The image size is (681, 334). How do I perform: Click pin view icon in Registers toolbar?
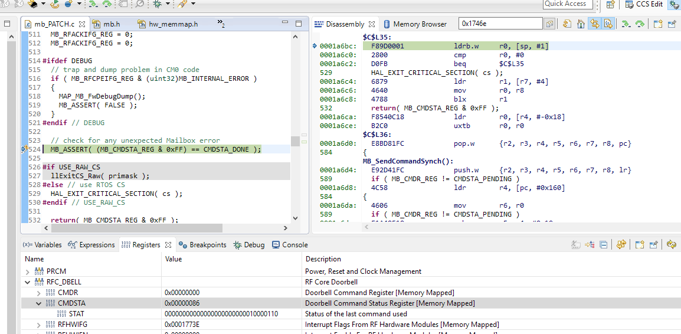coord(654,245)
